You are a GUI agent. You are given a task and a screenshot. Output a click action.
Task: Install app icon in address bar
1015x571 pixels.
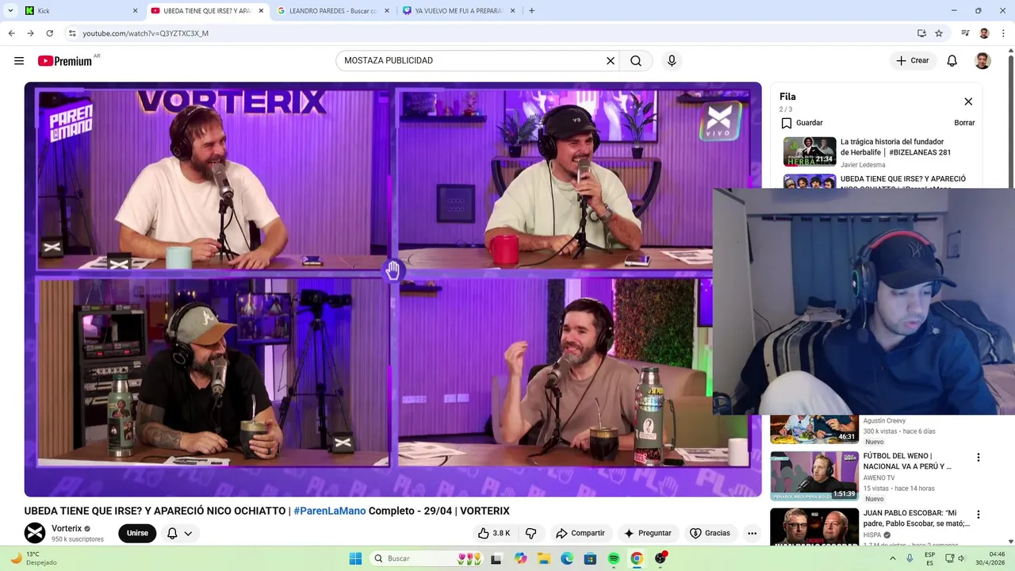coord(921,33)
